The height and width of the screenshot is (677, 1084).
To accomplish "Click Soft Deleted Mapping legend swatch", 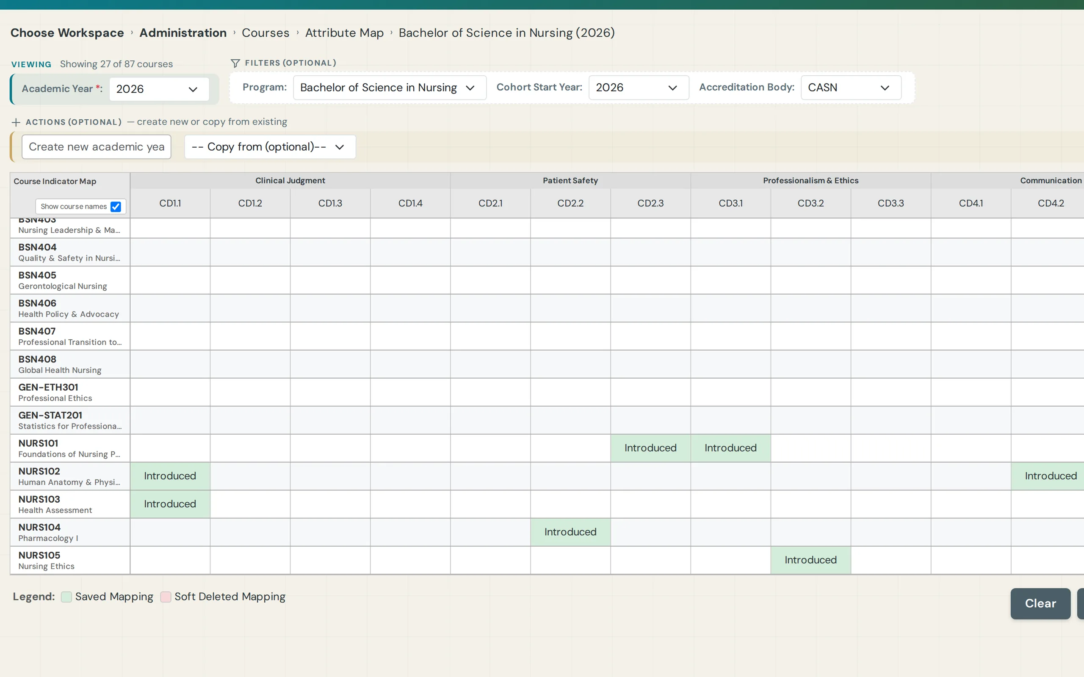I will [166, 597].
